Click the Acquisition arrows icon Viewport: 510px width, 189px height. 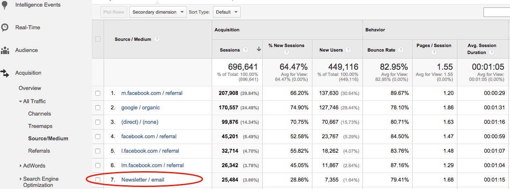(5, 73)
